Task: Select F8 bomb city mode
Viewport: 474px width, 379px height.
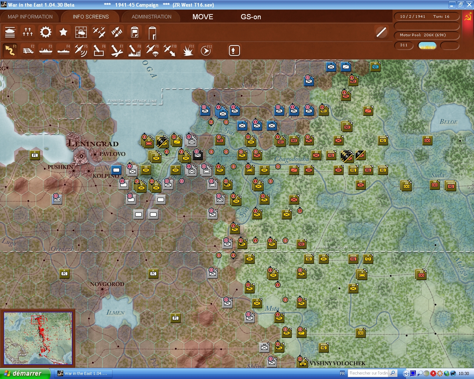Action: (134, 50)
